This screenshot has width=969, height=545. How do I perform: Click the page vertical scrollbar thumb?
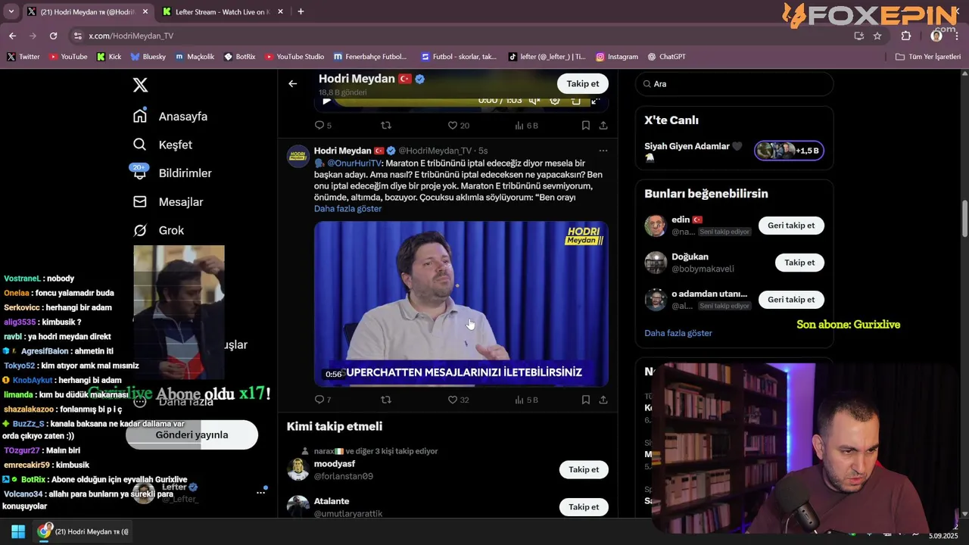pos(964,220)
